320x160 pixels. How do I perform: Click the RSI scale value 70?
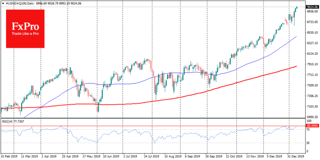click(x=309, y=130)
